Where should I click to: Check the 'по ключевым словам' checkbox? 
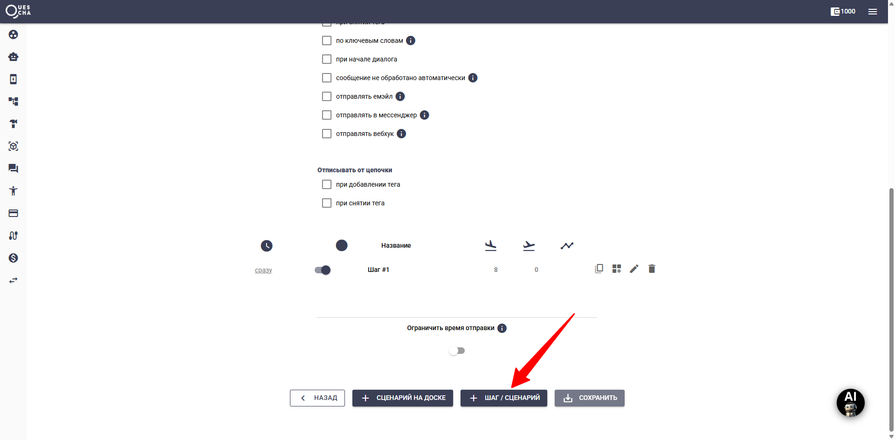(x=327, y=41)
